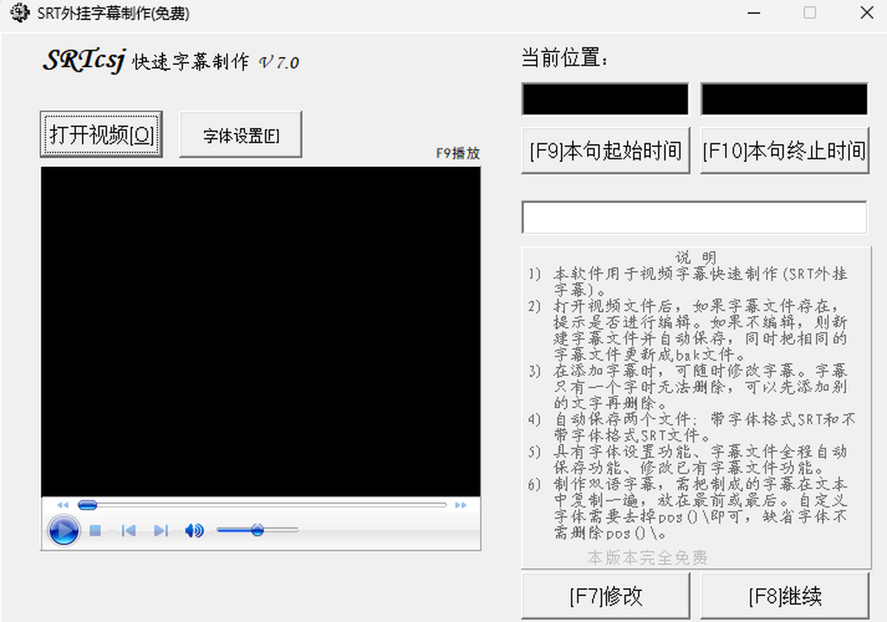
Task: Click the rewind double-arrow icon
Action: [x=63, y=505]
